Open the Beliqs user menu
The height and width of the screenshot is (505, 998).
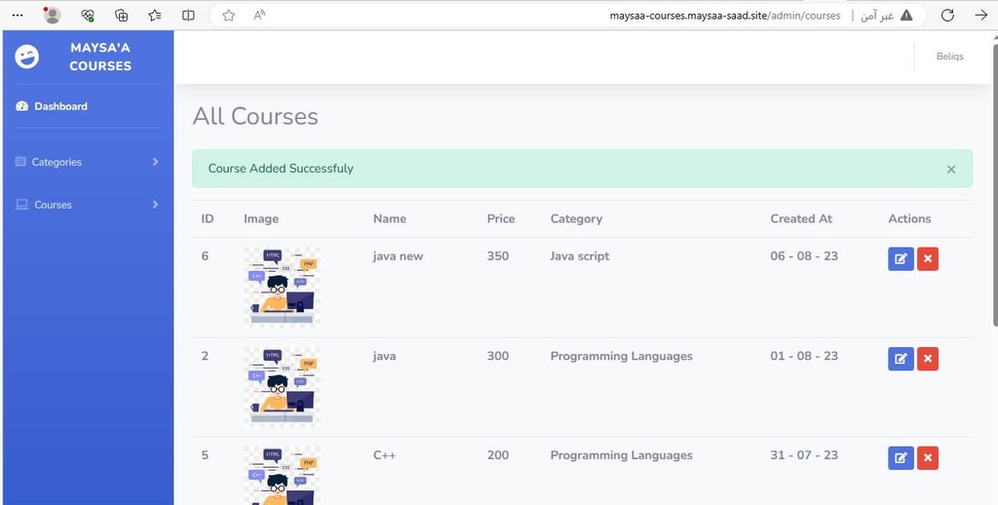coord(949,56)
